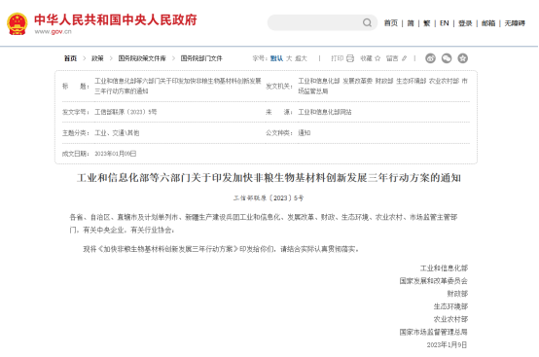This screenshot has width=539, height=357.
Task: Switch to English EN version
Action: 444,23
